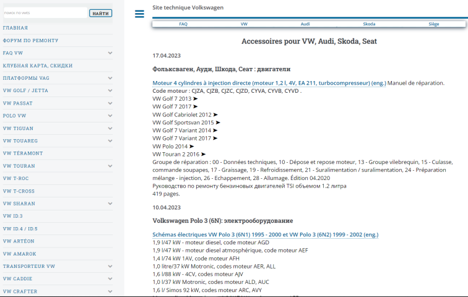The height and width of the screenshot is (297, 468).
Task: Expand the VW TOUAREG chevron
Action: click(110, 140)
